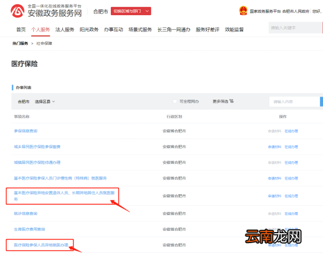Click 在线办理 for 参保信息查询 row
323x253 pixels.
[291, 131]
